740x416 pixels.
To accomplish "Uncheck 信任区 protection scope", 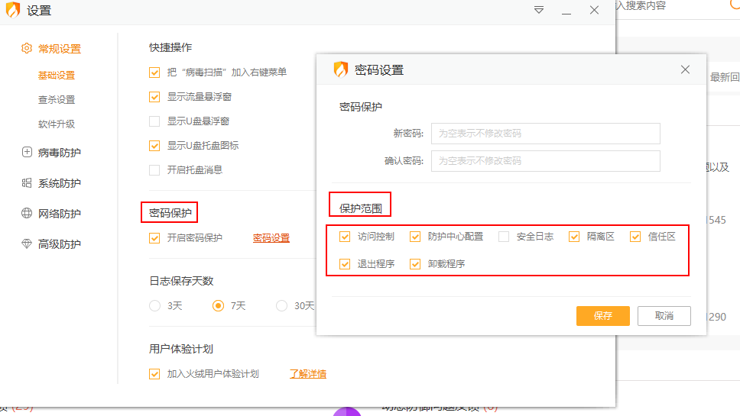I will tap(635, 237).
